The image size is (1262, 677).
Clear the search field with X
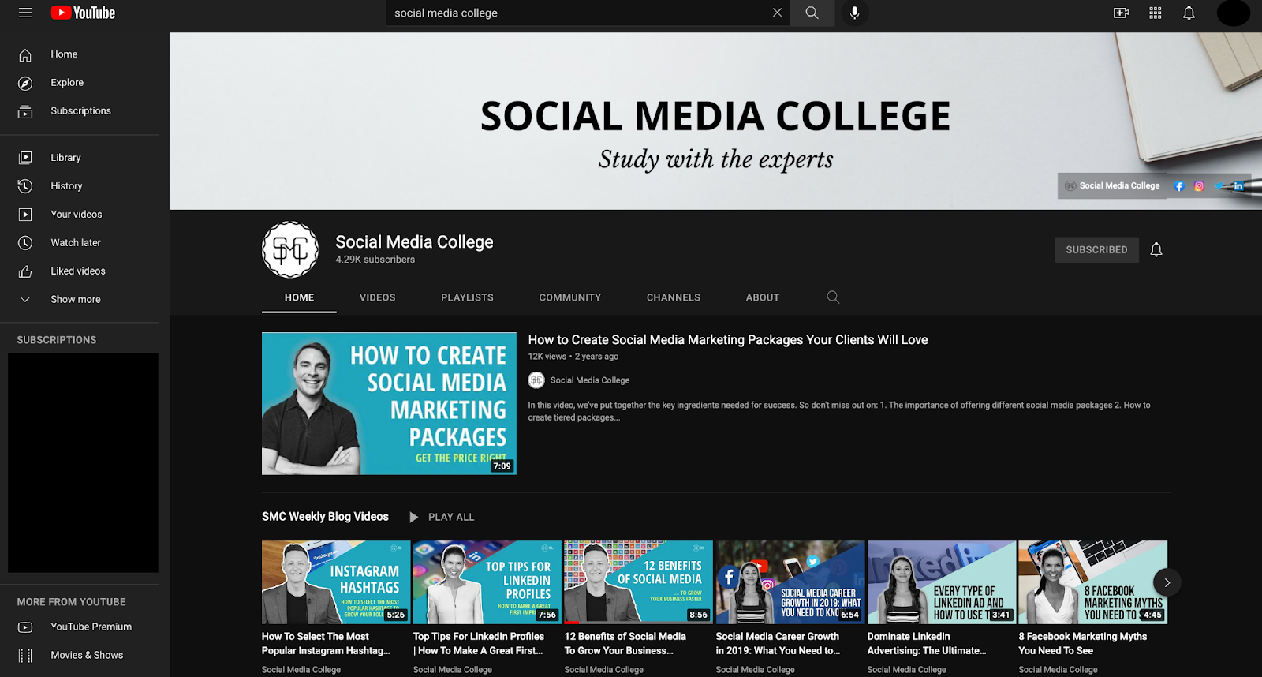pyautogui.click(x=777, y=13)
